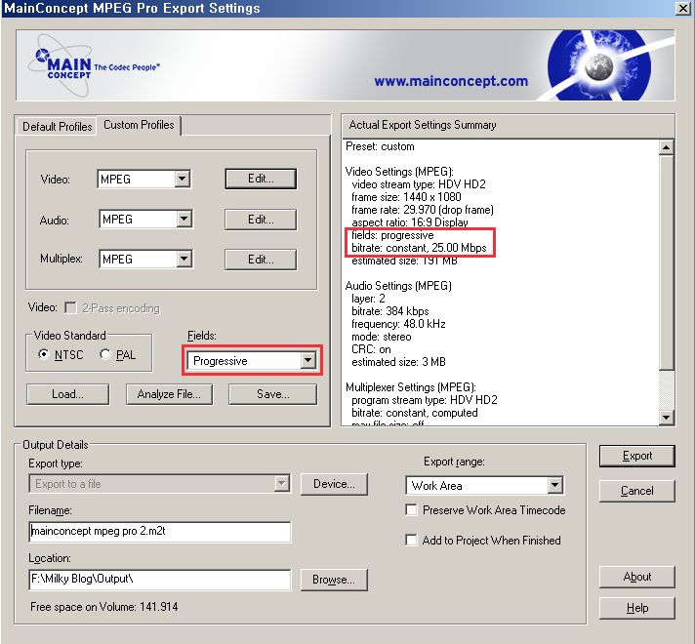Browse for an output location
The height and width of the screenshot is (644, 695).
pyautogui.click(x=334, y=580)
